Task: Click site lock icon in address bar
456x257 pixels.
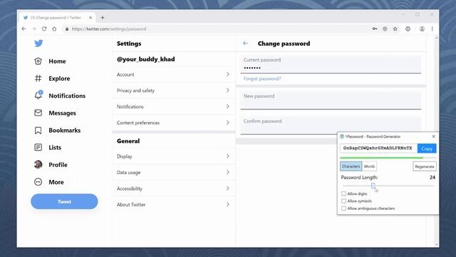Action: pos(67,29)
